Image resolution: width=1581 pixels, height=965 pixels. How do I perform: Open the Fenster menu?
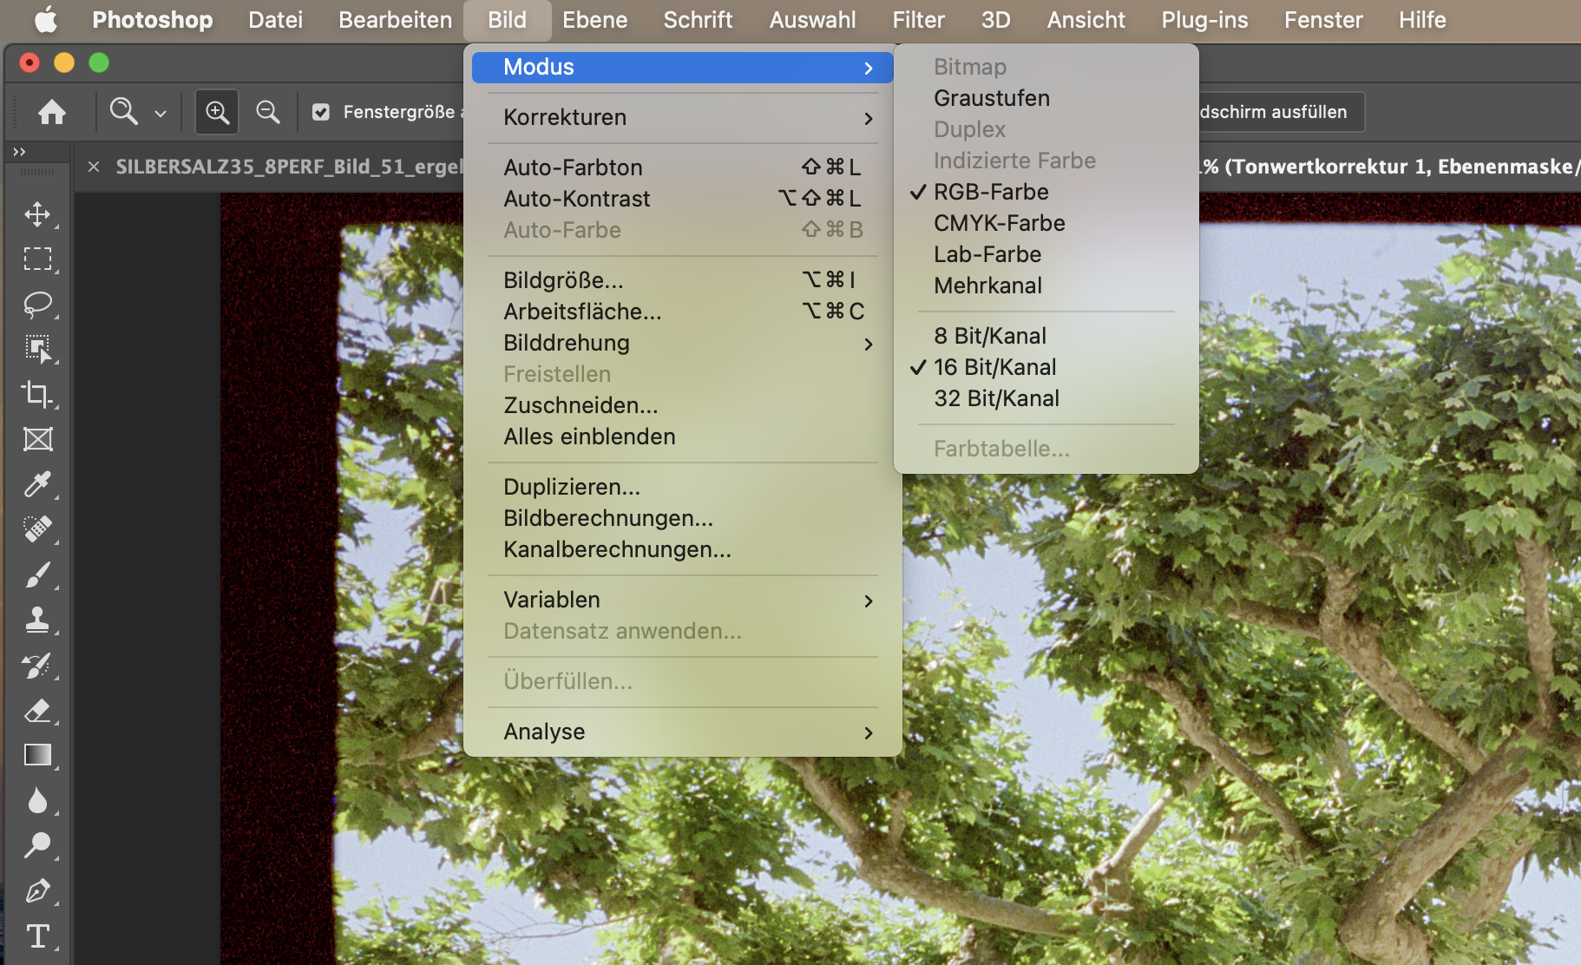click(1323, 19)
